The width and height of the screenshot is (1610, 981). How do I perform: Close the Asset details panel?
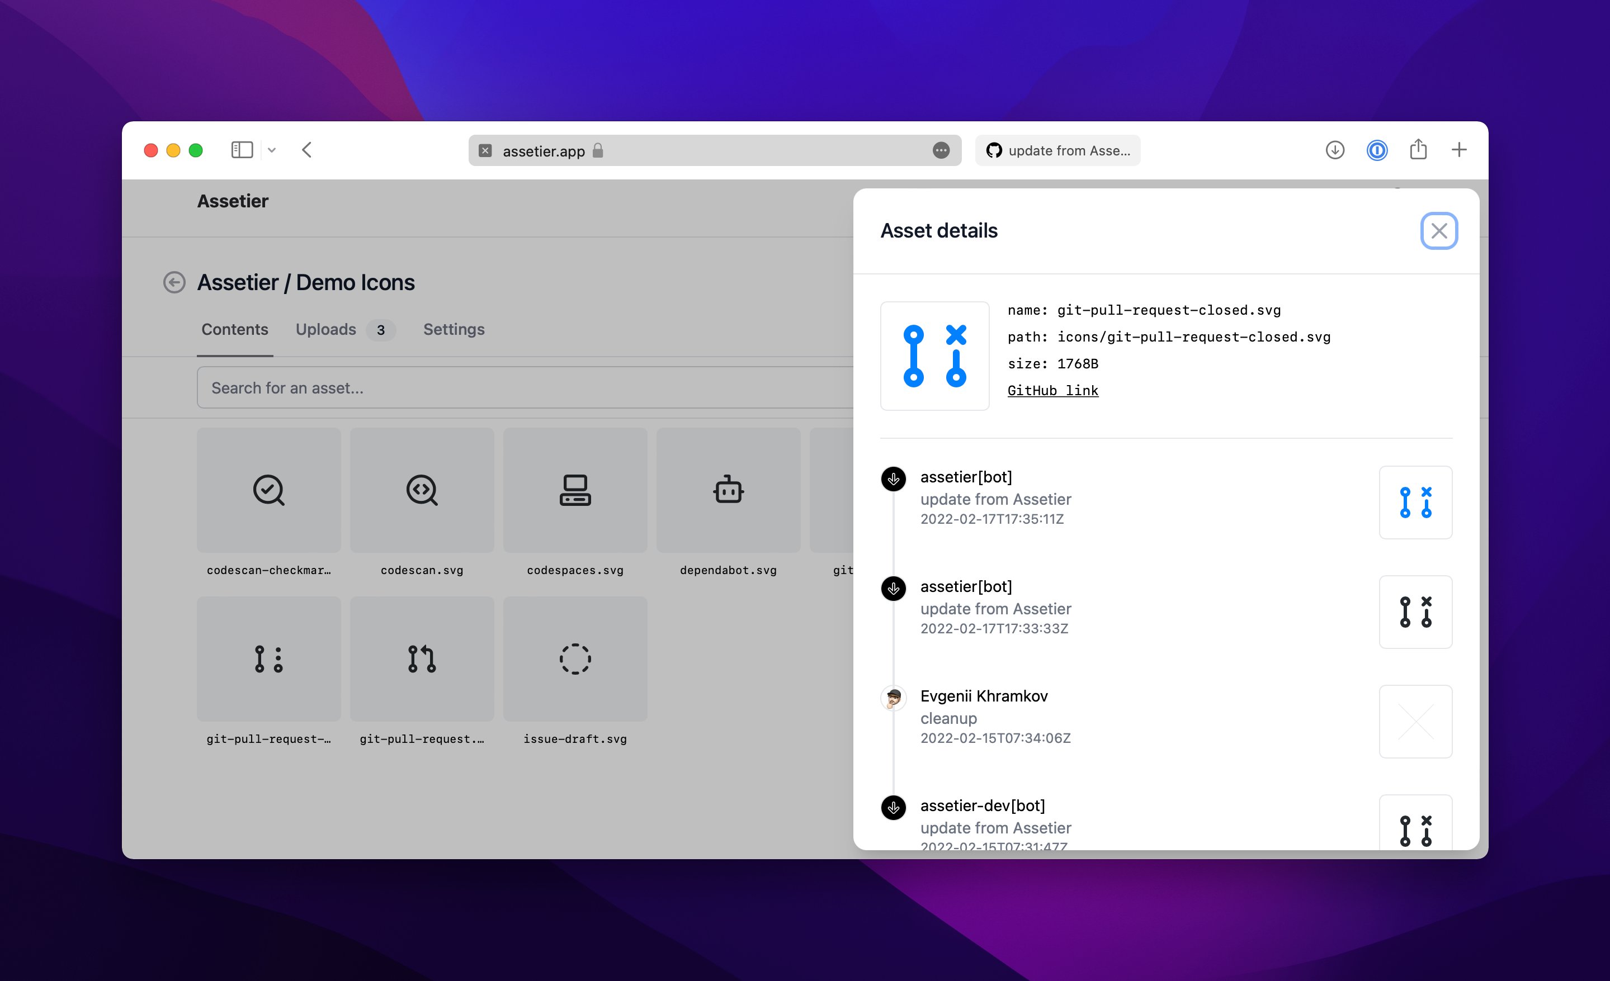1439,230
